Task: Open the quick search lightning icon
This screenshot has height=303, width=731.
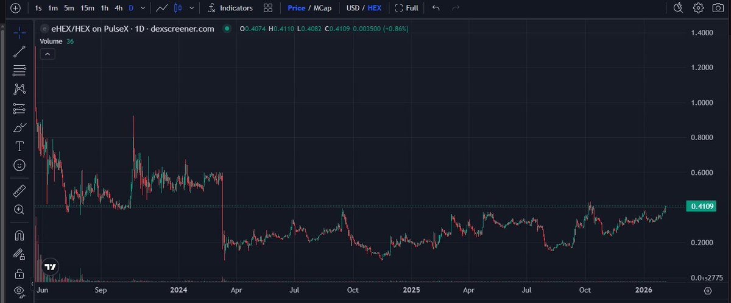Action: pyautogui.click(x=679, y=9)
